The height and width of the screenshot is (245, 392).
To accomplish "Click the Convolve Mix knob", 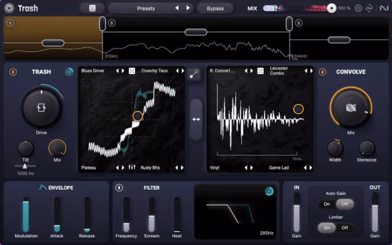I will (x=351, y=108).
